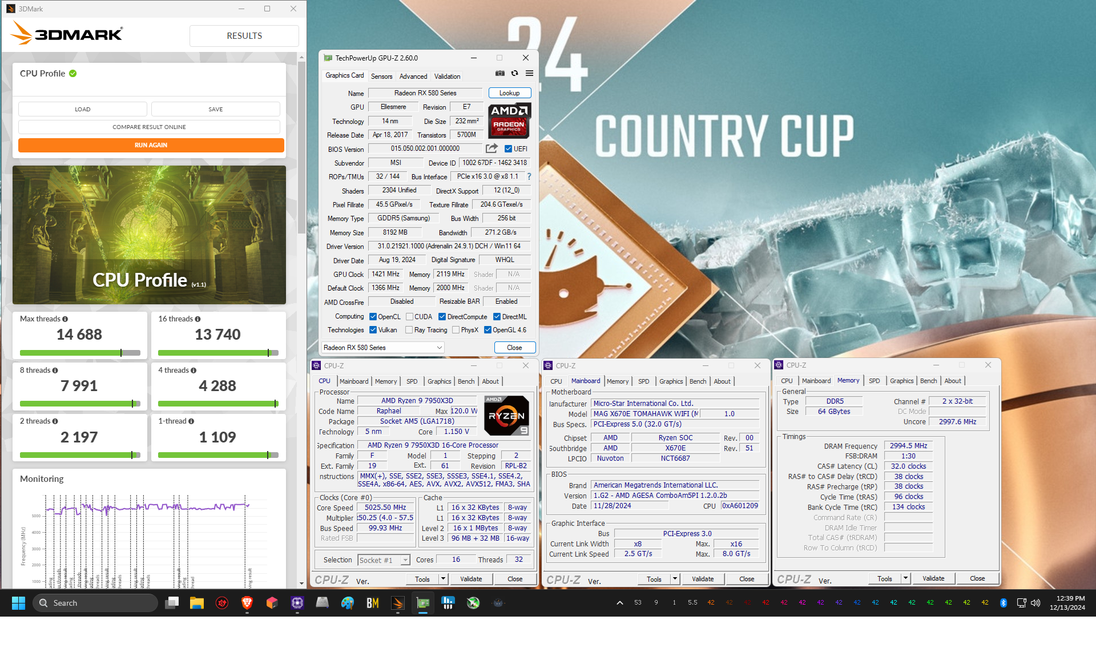This screenshot has width=1096, height=660.
Task: Open the GPU-Z hamburger menu
Action: coord(529,74)
